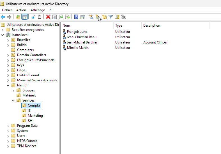Click the Utilisateur type of Jean-Christian Ranu

coord(123,37)
